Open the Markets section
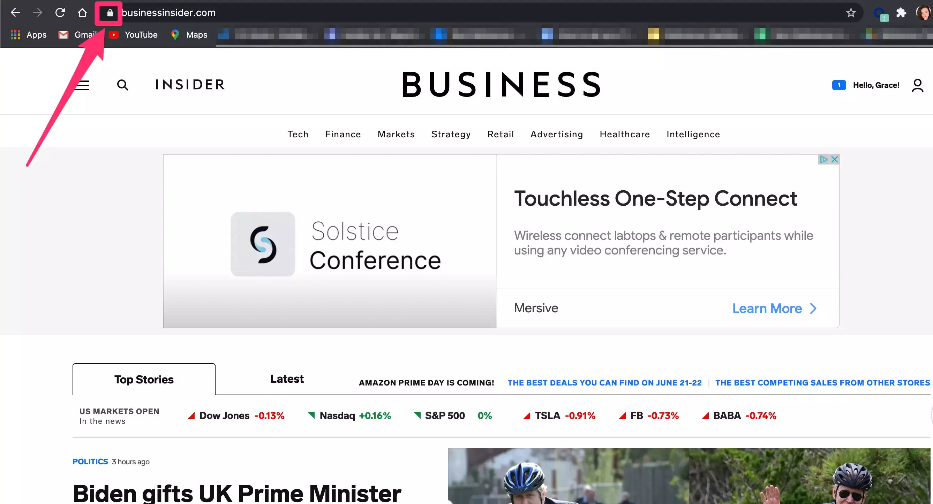The width and height of the screenshot is (933, 504). coord(396,134)
